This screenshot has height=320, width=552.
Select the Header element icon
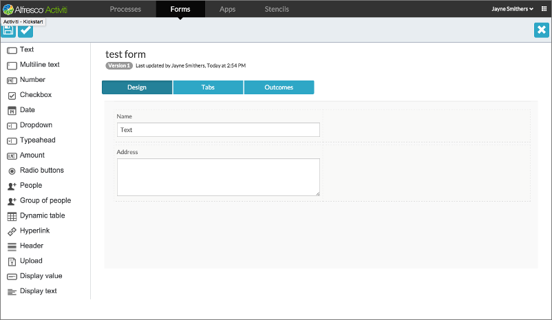12,247
